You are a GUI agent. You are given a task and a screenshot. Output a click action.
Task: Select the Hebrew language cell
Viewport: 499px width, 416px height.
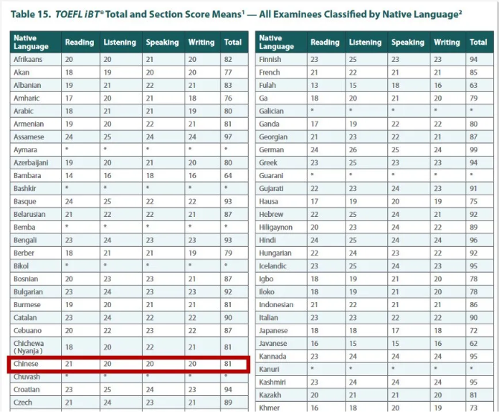[282, 215]
